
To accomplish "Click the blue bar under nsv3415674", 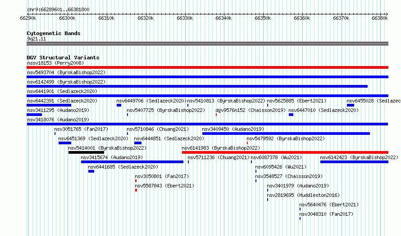I will pos(132,162).
